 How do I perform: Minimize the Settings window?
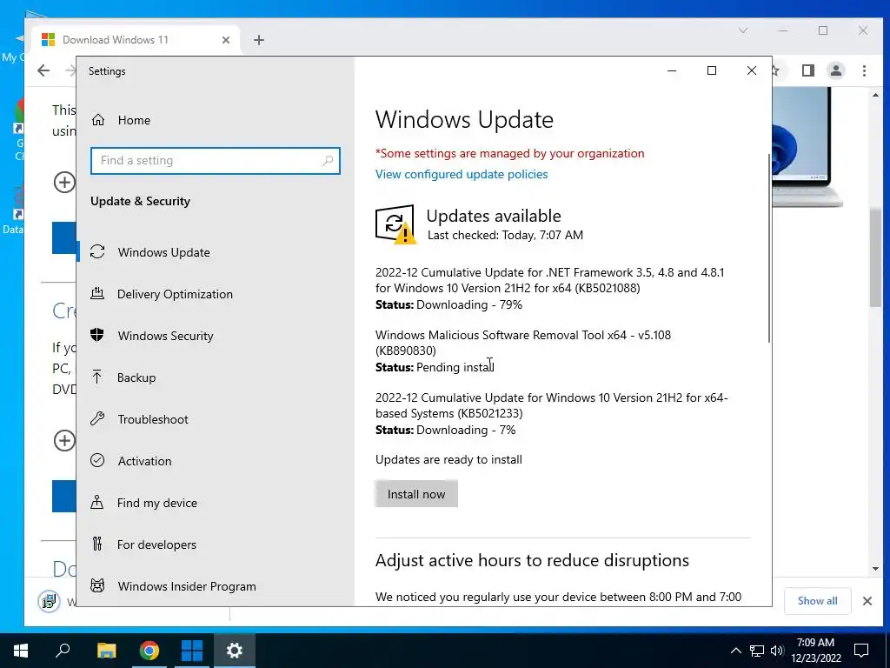tap(672, 70)
